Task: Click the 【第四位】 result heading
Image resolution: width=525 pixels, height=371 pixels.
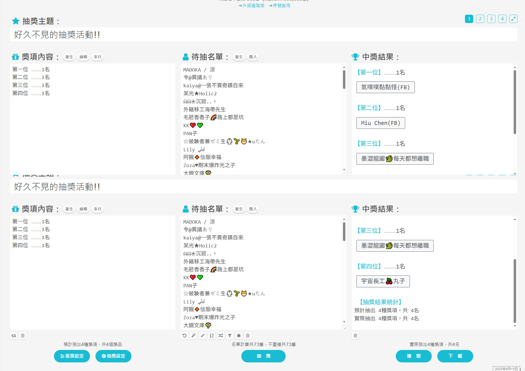Action: coord(369,266)
